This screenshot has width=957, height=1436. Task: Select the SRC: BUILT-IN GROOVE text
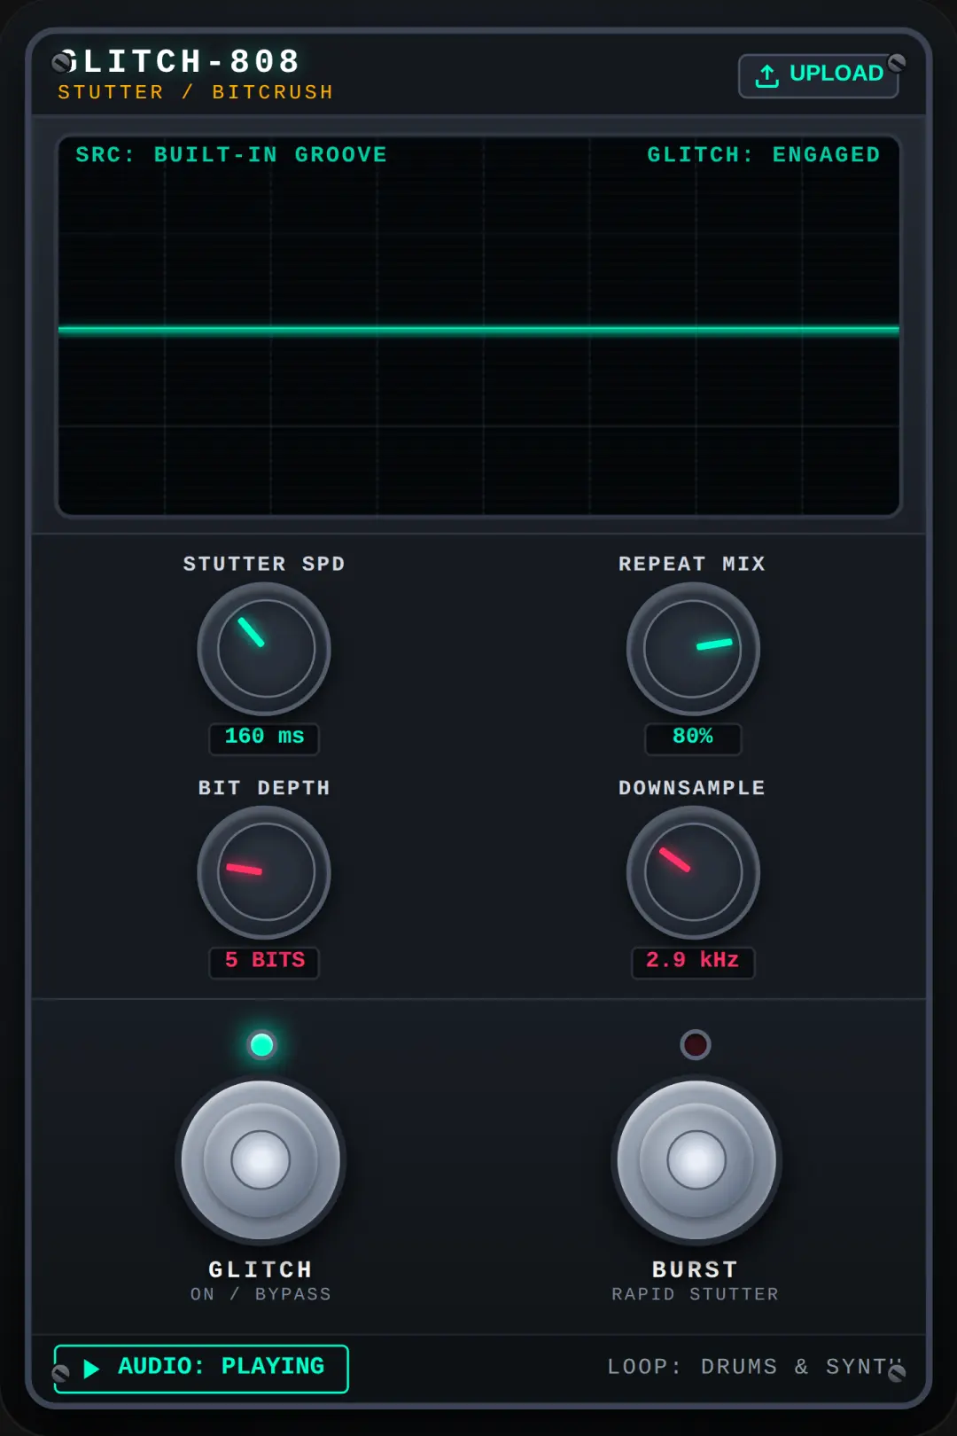click(231, 155)
